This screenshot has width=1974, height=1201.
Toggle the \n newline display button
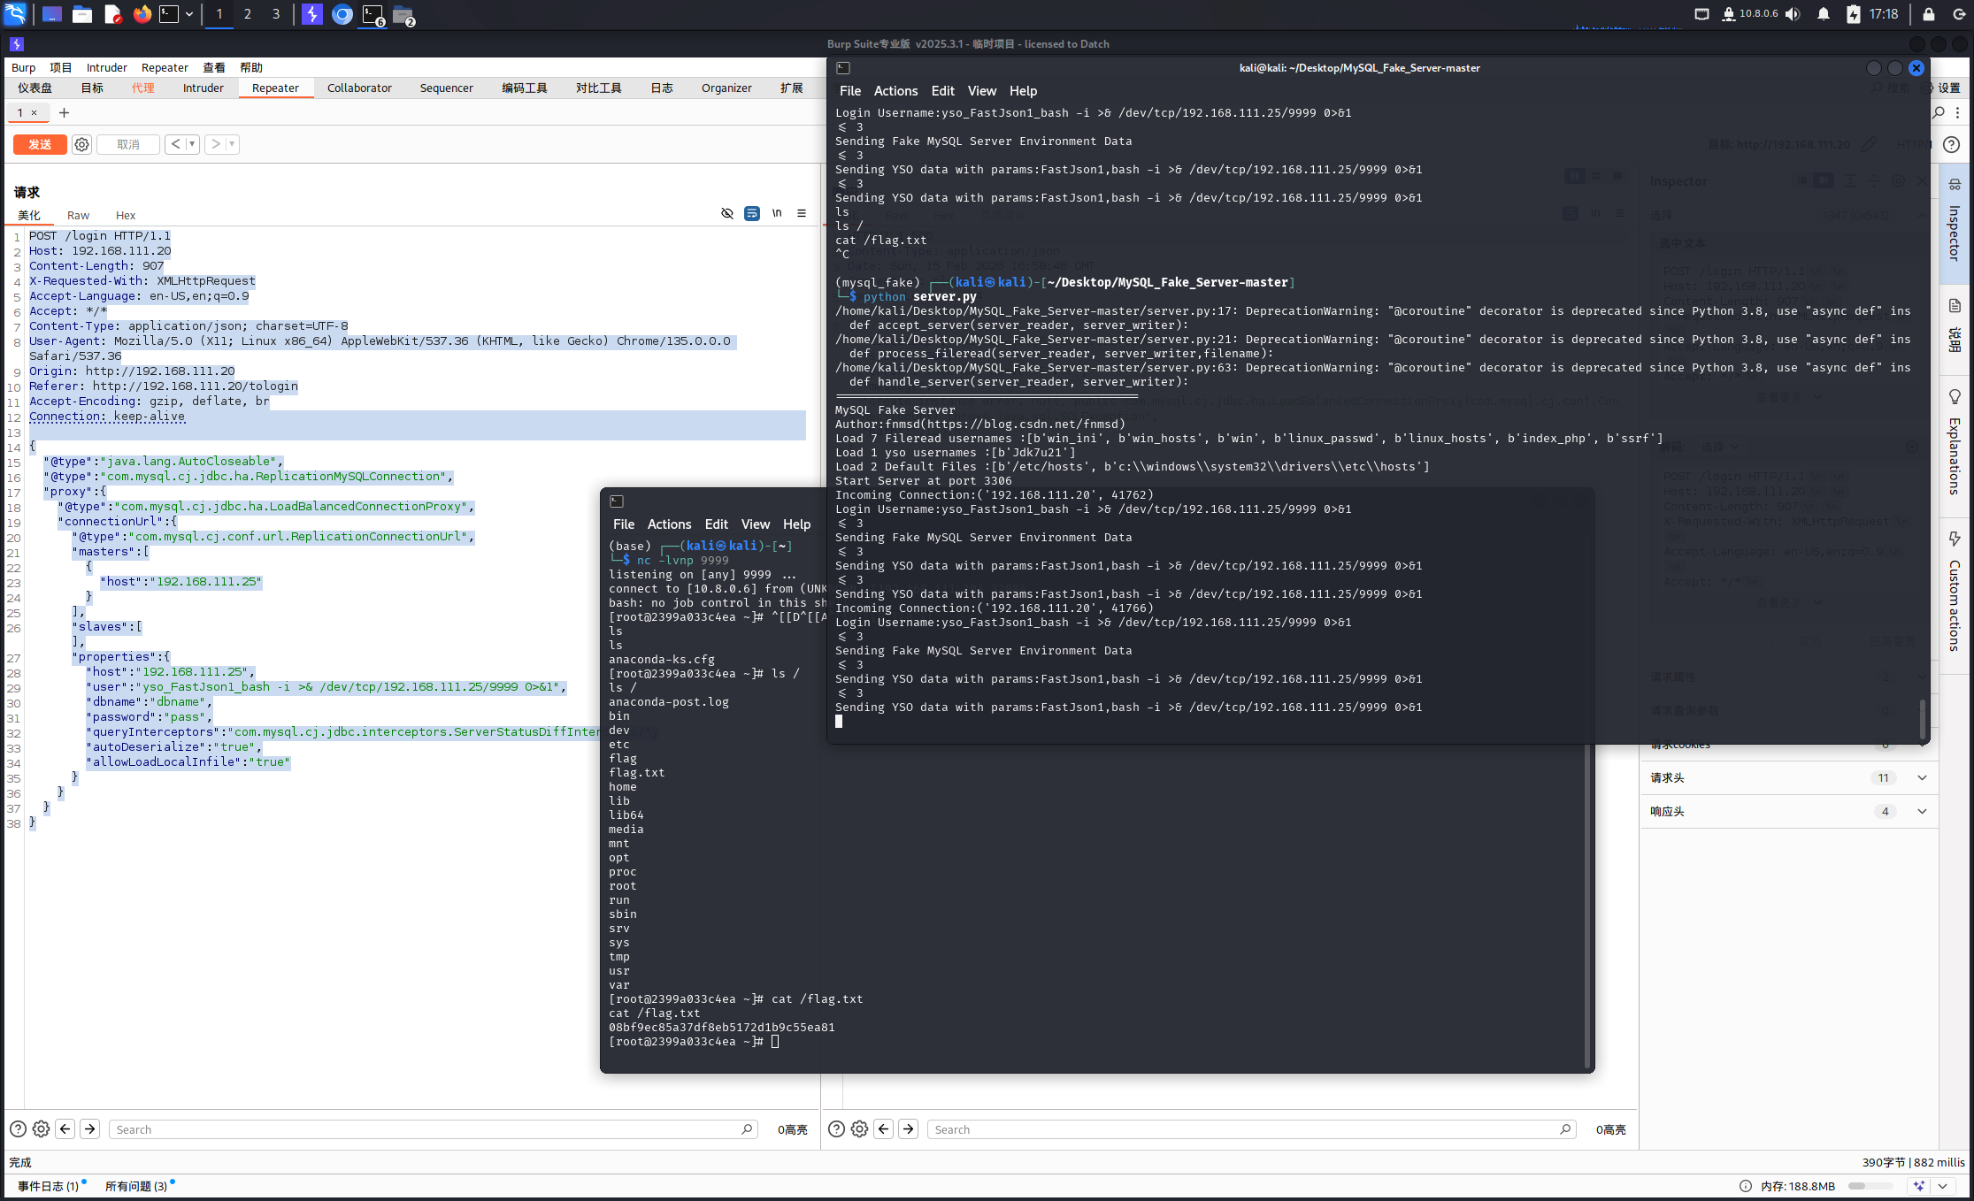777,213
